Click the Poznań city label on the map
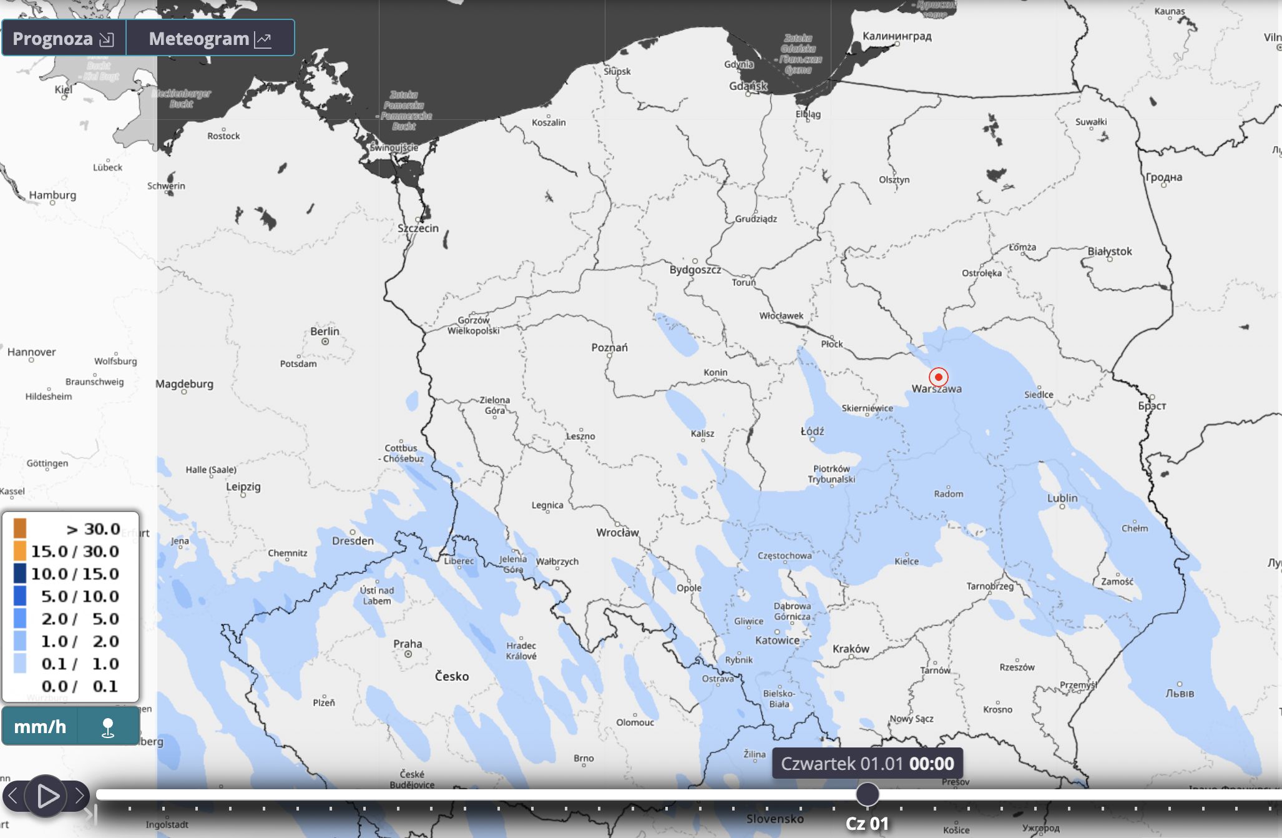The height and width of the screenshot is (838, 1282). click(609, 347)
